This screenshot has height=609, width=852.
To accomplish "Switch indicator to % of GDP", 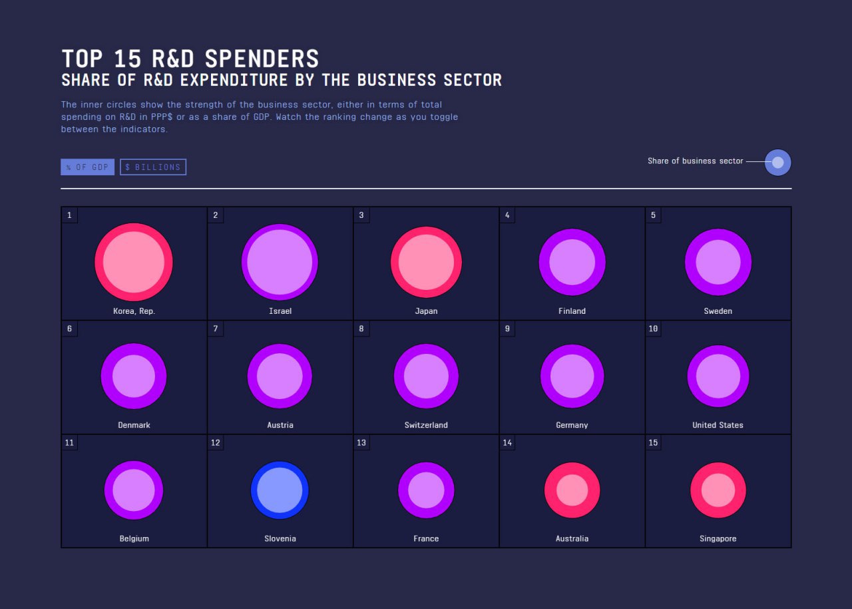I will pyautogui.click(x=87, y=167).
